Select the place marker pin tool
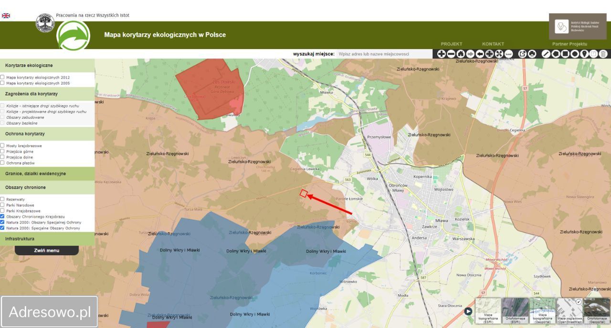The height and width of the screenshot is (328, 611). (584, 54)
